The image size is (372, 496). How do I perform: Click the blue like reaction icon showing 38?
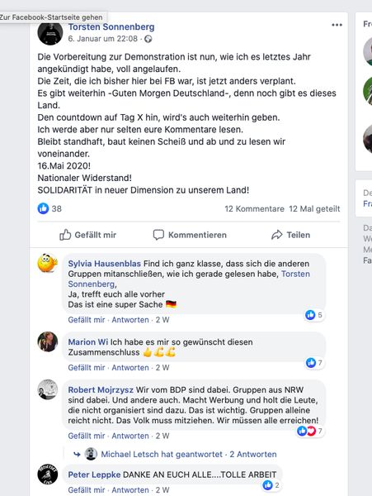click(43, 208)
